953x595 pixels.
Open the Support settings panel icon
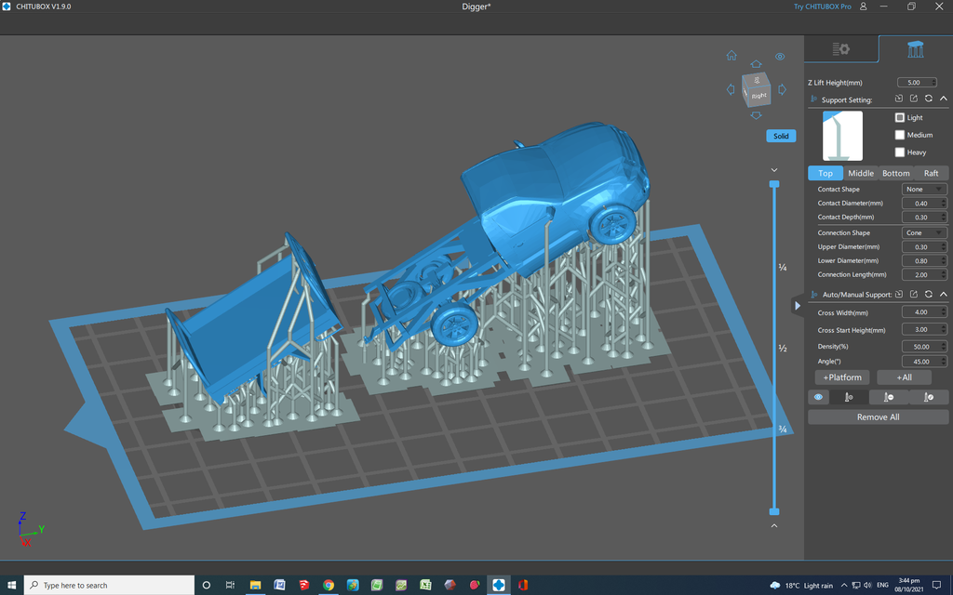(x=915, y=48)
